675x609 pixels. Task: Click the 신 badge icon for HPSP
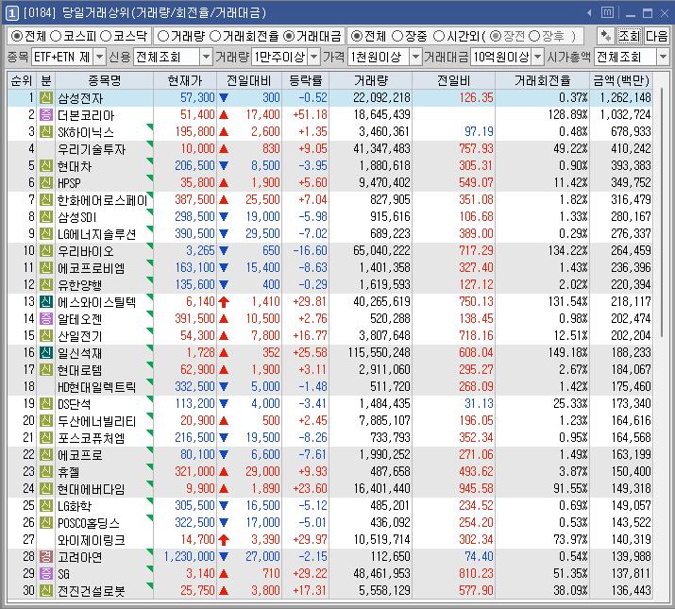click(46, 182)
